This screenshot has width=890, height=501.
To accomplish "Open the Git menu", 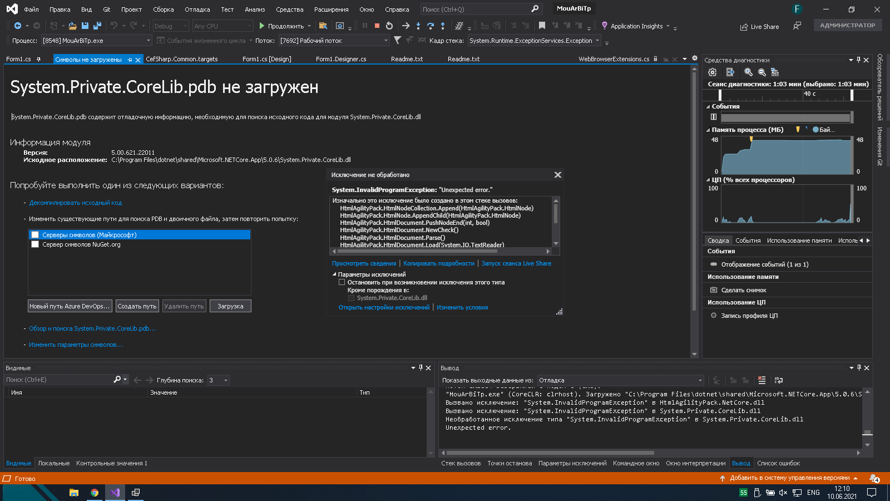I will [x=107, y=9].
